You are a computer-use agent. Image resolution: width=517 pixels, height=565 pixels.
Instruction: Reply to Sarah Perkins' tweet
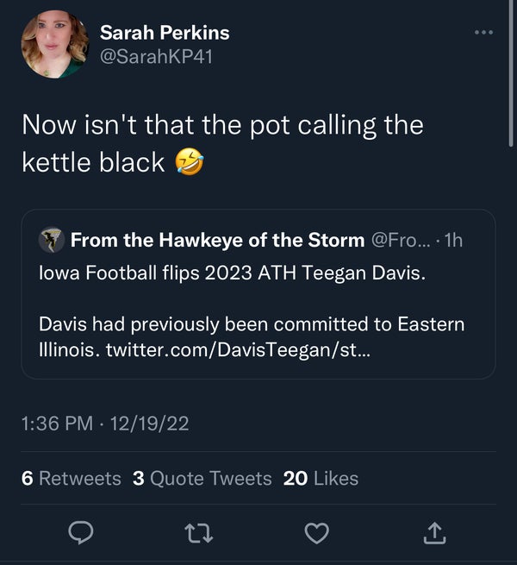(x=82, y=535)
